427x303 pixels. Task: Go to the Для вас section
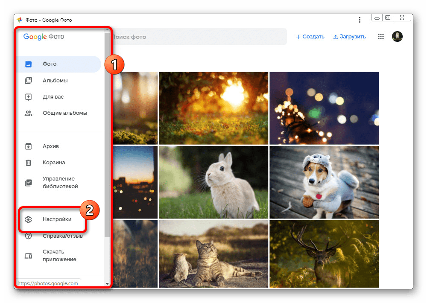[53, 97]
